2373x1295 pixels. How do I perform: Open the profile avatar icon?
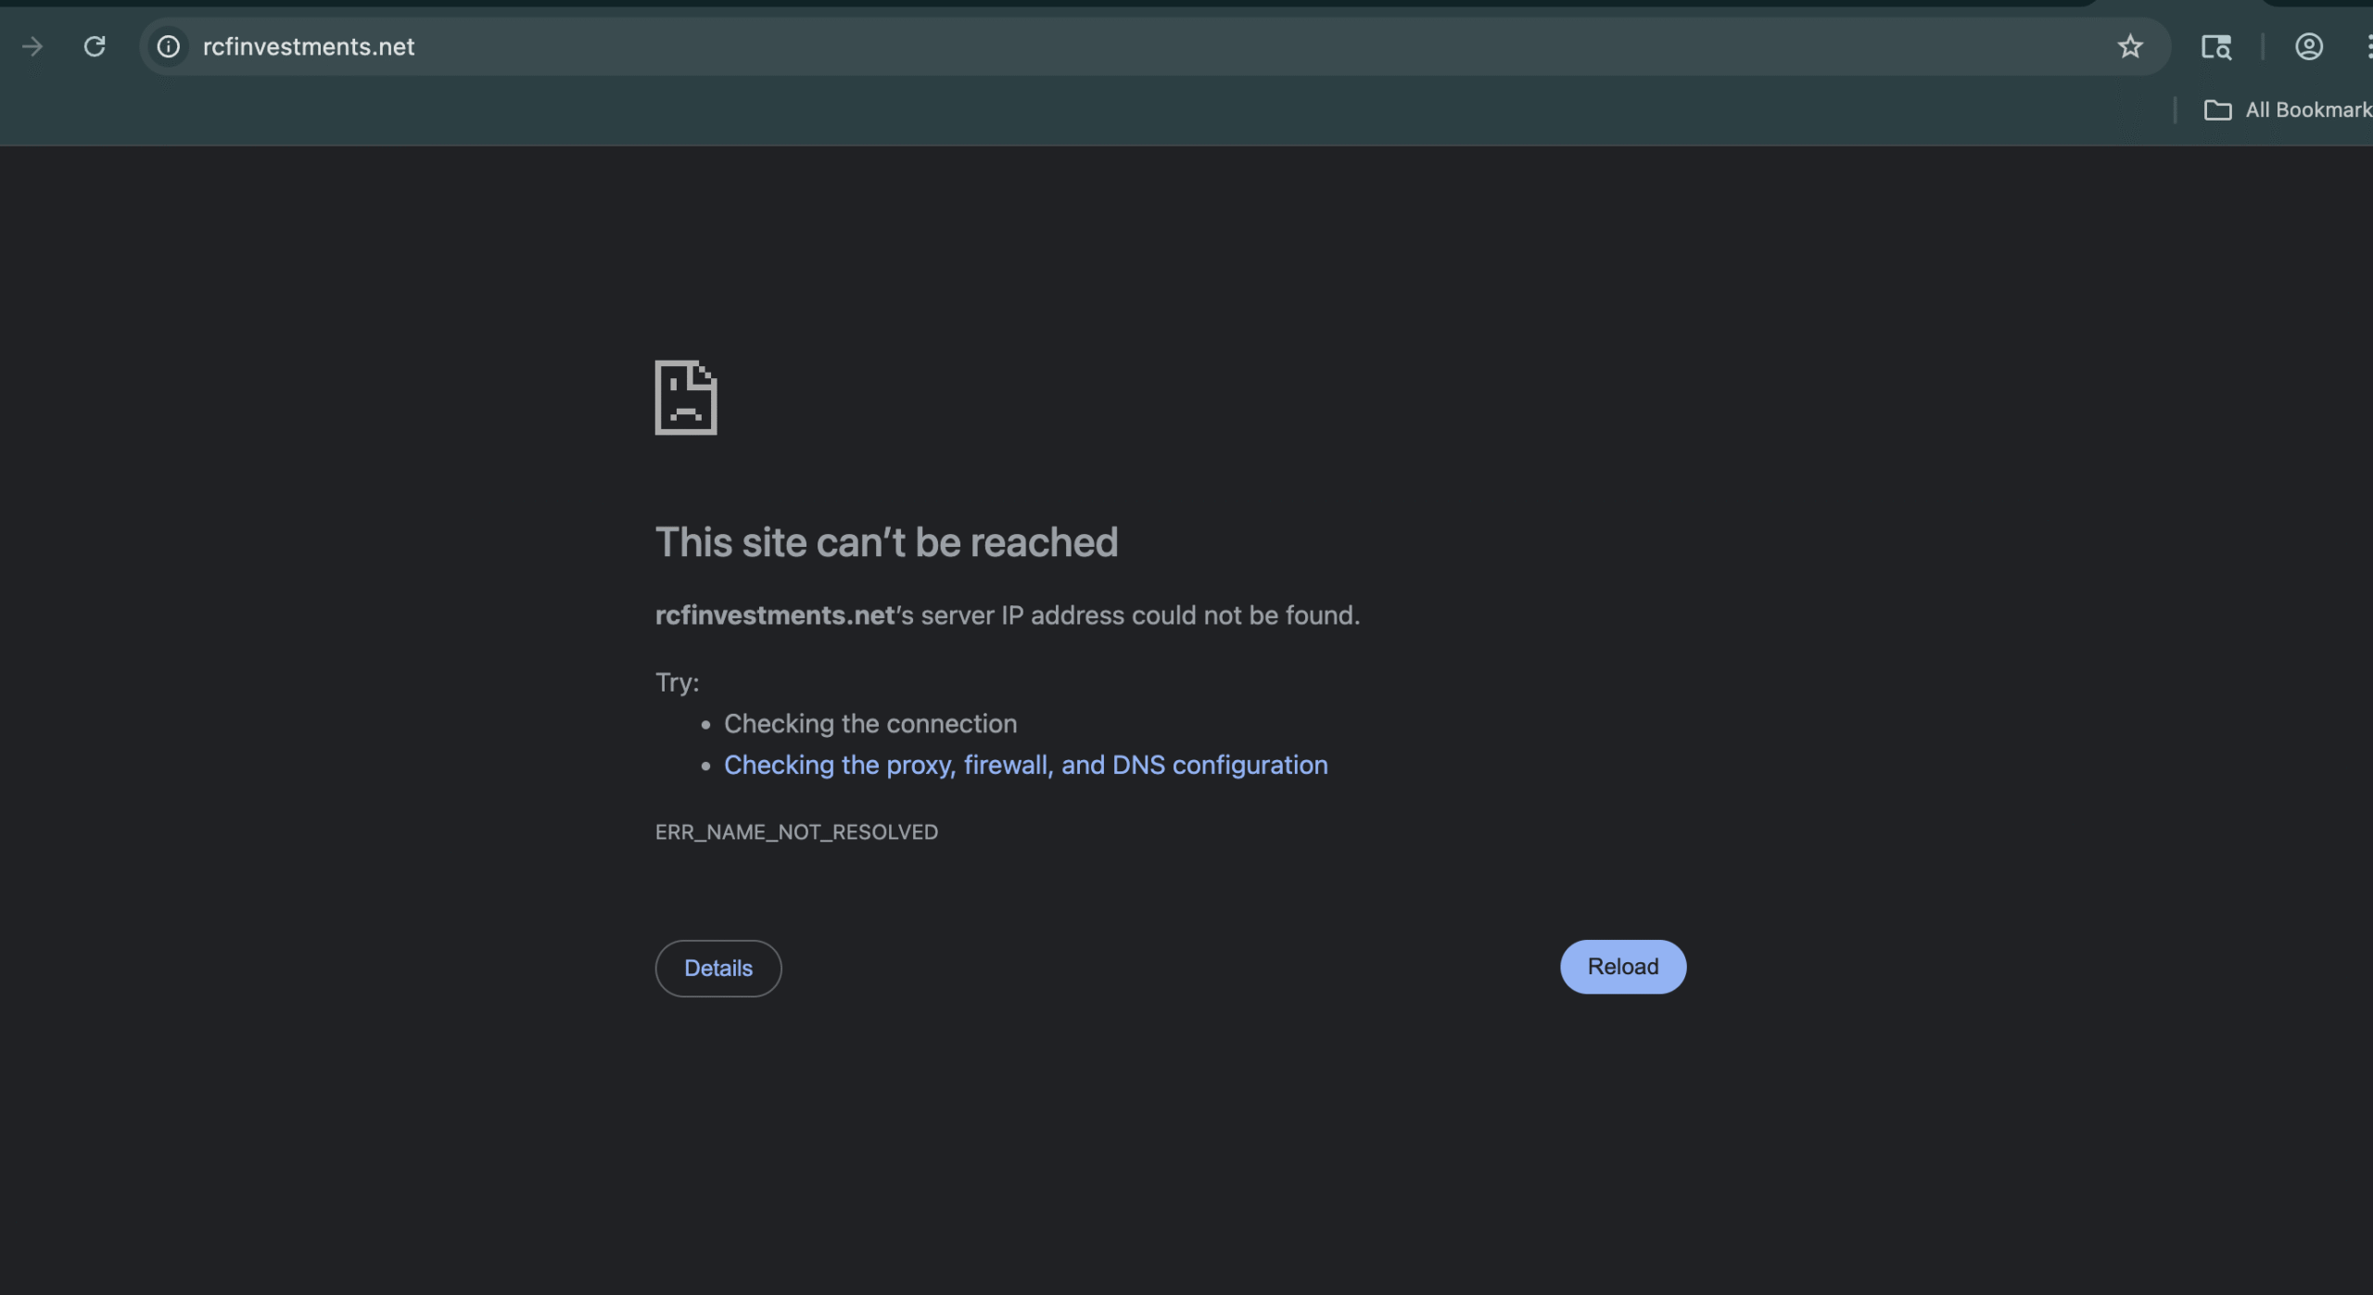point(2308,46)
